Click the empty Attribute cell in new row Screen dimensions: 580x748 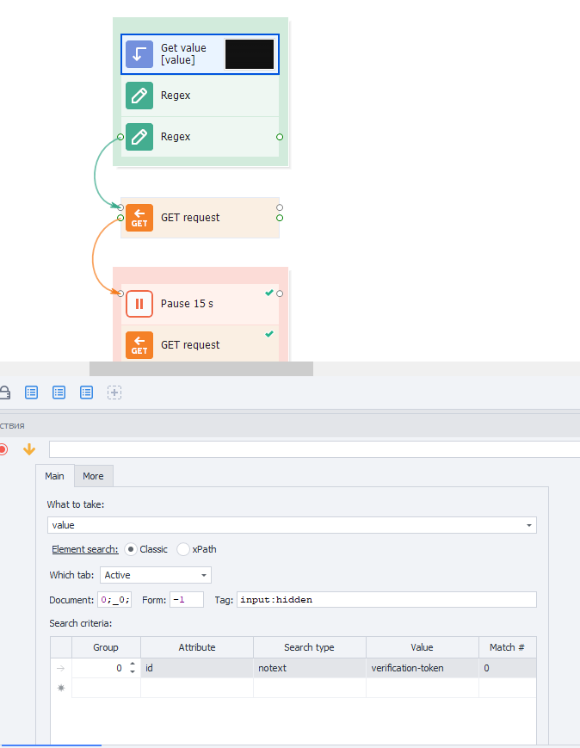[x=197, y=688]
